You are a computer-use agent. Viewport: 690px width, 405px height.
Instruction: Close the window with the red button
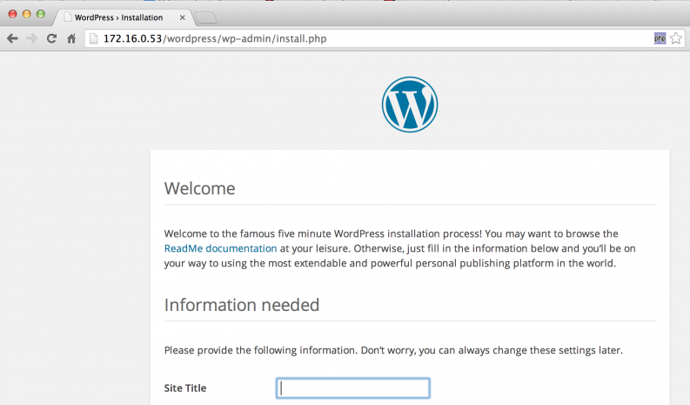coord(13,14)
